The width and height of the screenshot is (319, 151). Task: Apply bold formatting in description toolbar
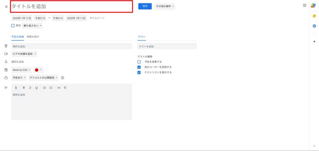pos(24,88)
